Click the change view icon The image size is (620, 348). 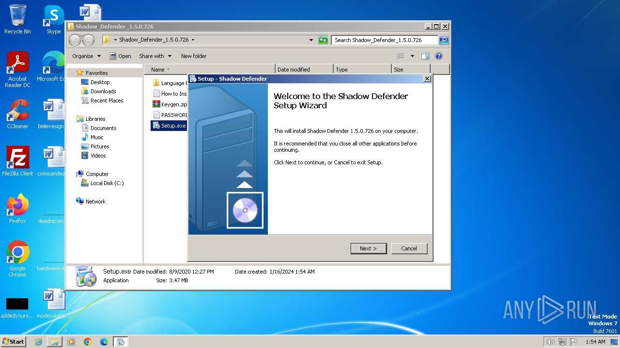point(401,56)
